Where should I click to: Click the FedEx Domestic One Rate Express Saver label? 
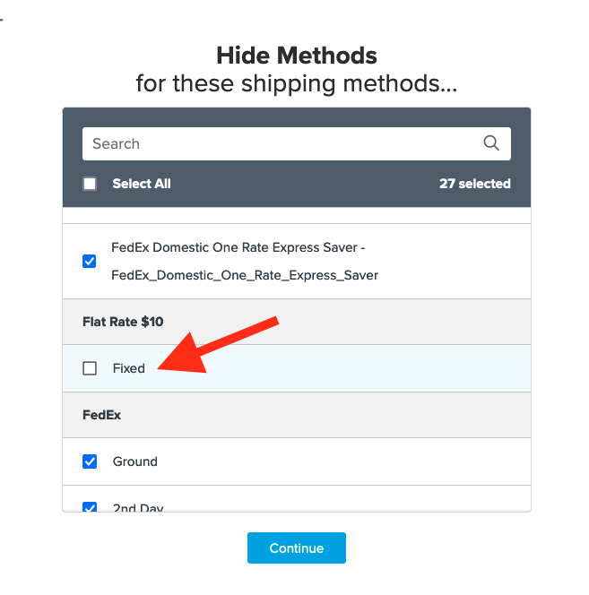tap(238, 247)
